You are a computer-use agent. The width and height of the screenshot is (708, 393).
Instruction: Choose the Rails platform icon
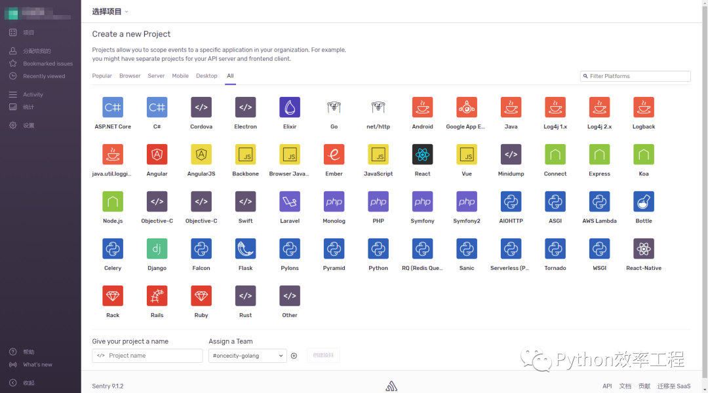coord(157,296)
